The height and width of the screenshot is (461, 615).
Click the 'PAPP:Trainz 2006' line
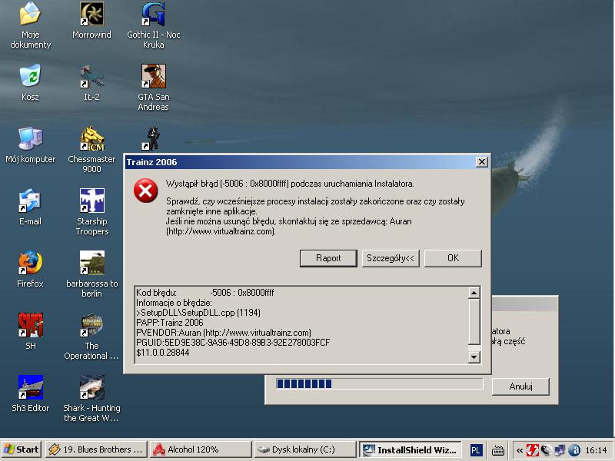click(169, 322)
